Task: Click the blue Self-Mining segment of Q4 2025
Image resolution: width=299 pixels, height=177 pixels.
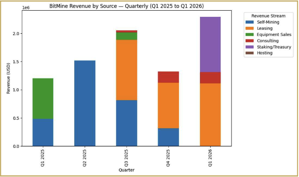Action: (168, 137)
